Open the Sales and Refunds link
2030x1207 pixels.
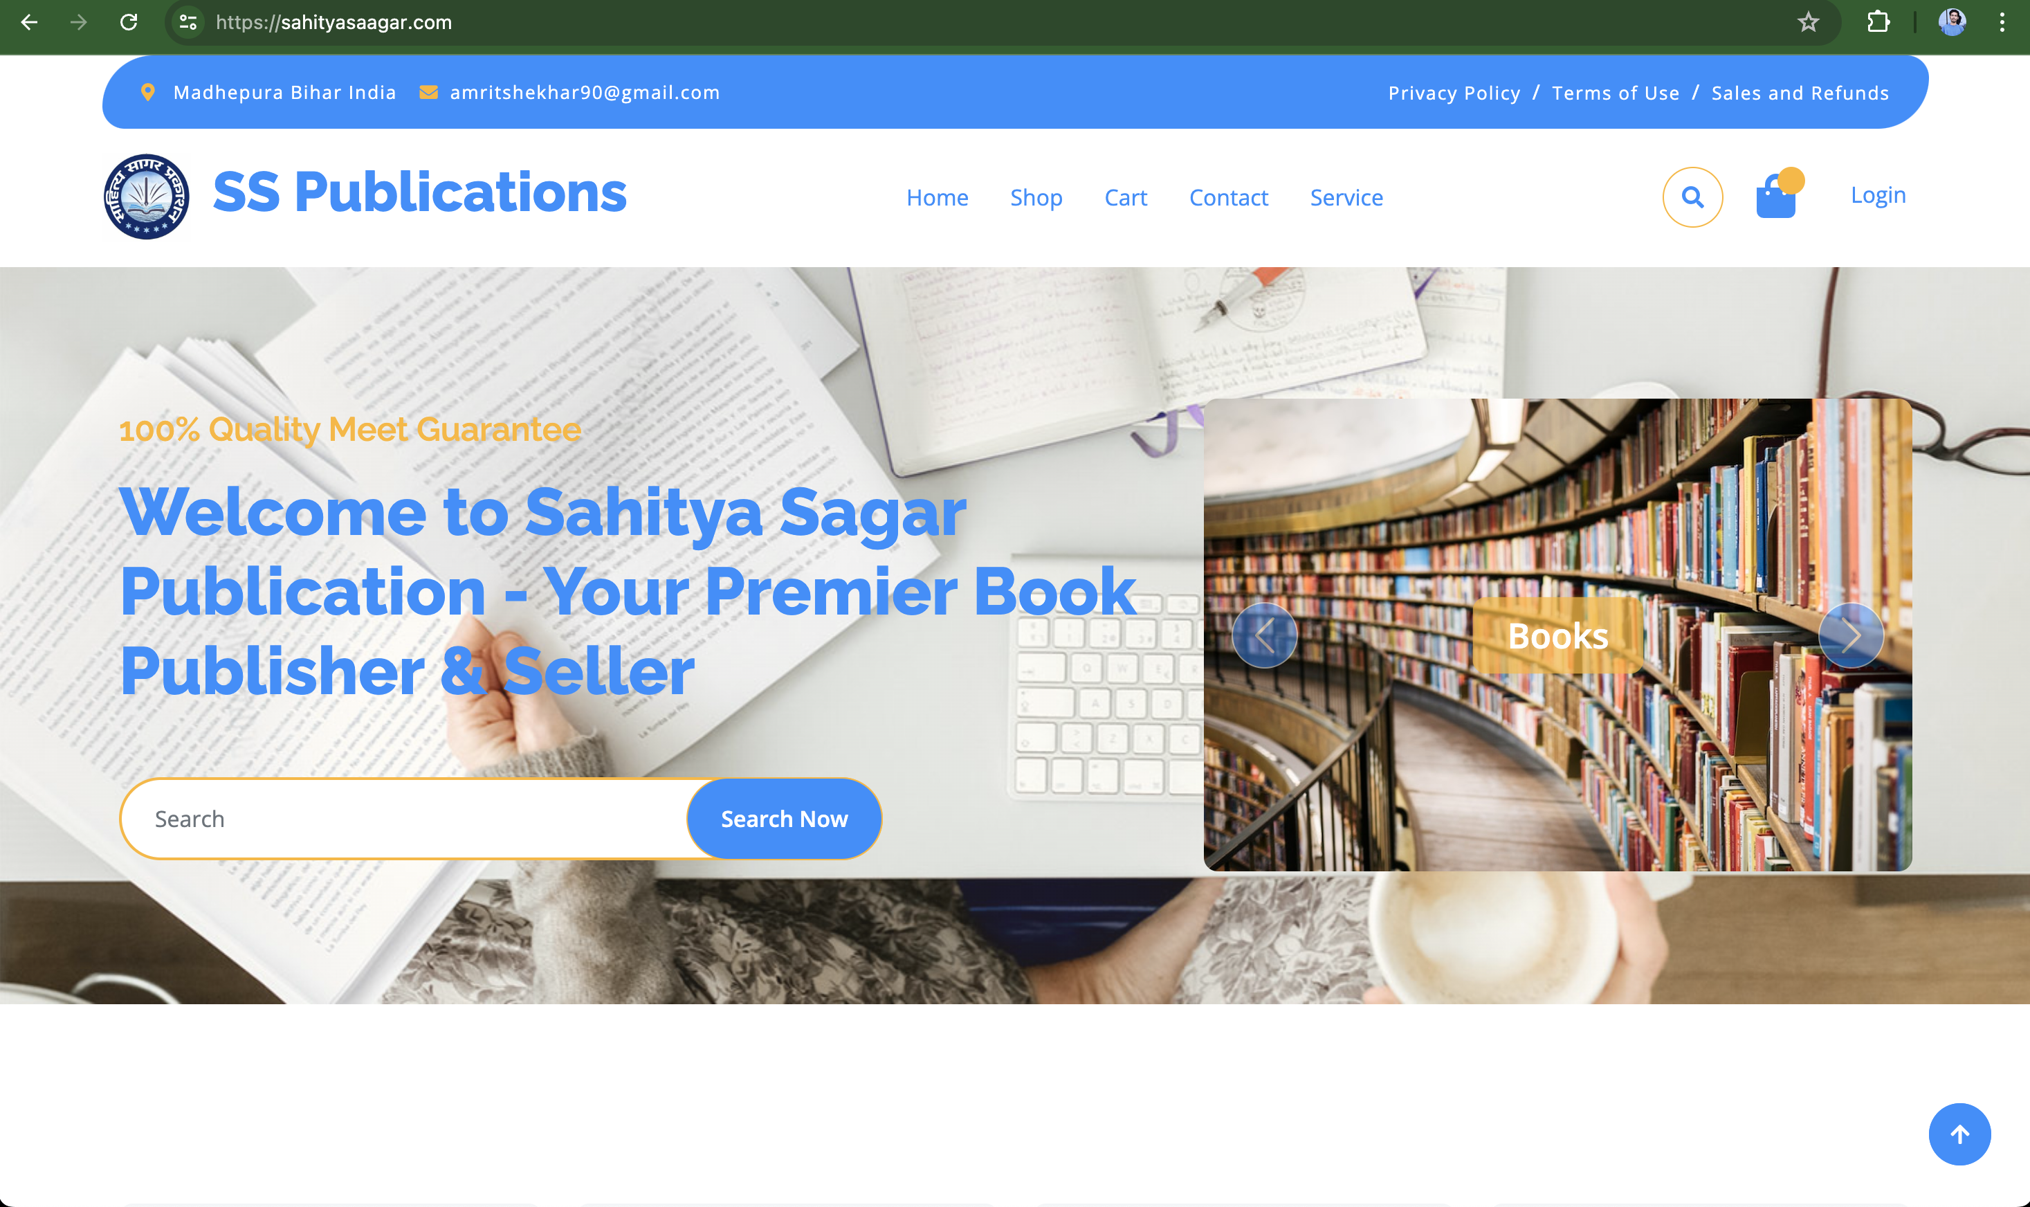point(1800,93)
